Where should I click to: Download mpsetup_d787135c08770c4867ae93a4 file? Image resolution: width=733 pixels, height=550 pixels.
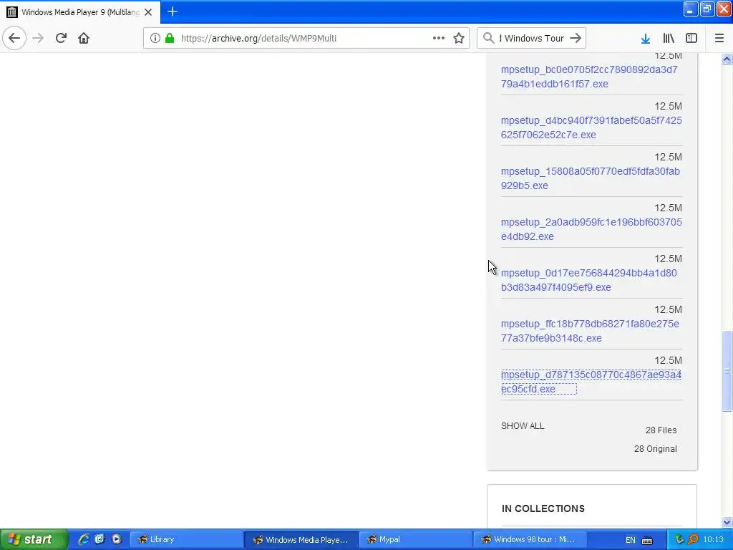pyautogui.click(x=591, y=382)
